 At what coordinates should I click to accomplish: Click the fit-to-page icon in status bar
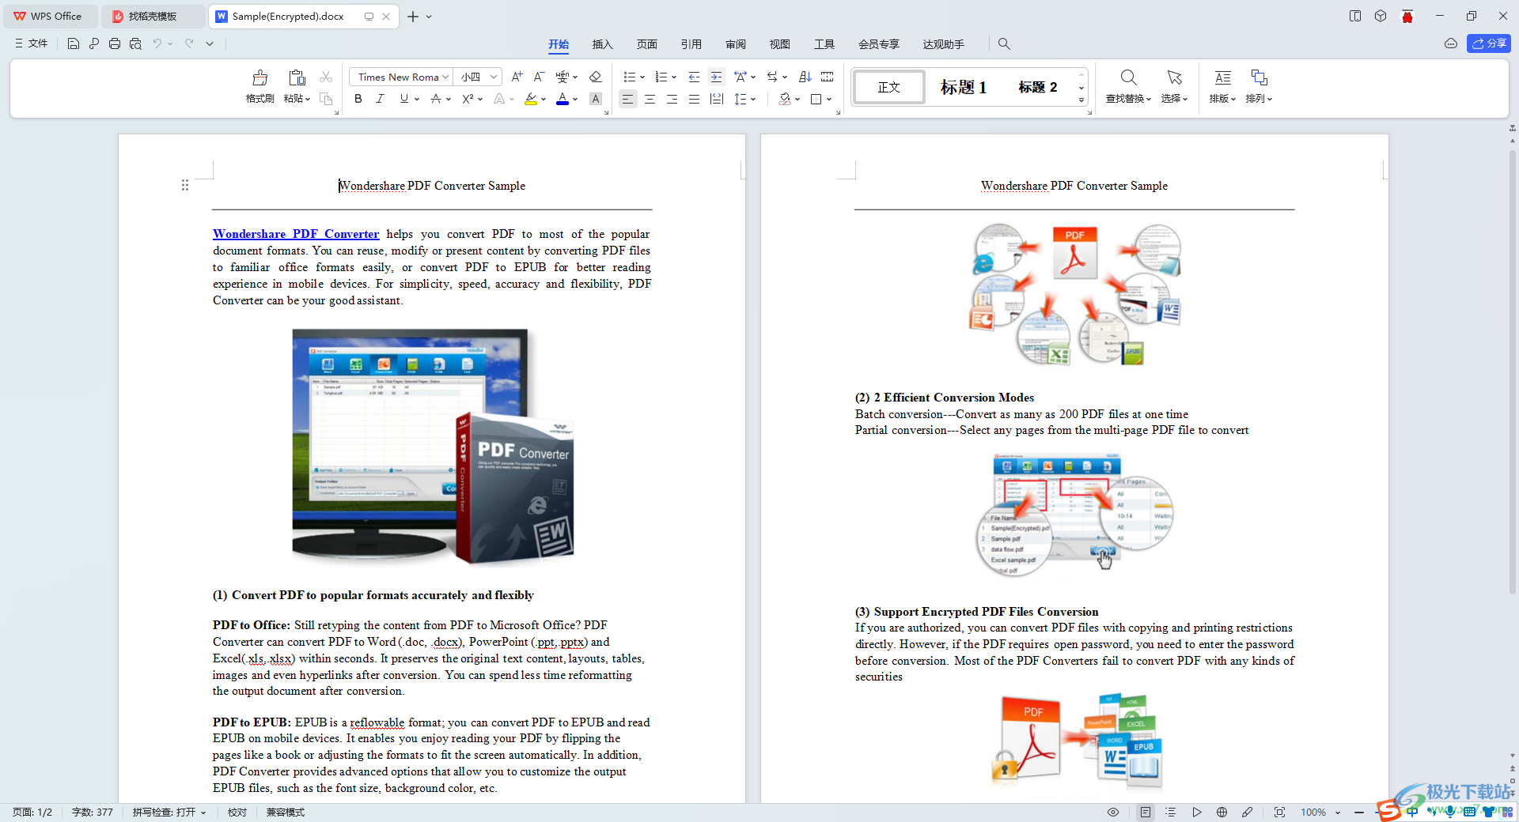click(x=1280, y=813)
